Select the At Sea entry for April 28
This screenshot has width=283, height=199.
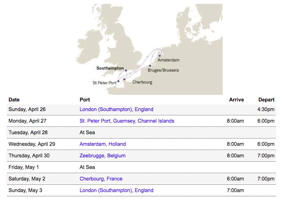coord(87,132)
